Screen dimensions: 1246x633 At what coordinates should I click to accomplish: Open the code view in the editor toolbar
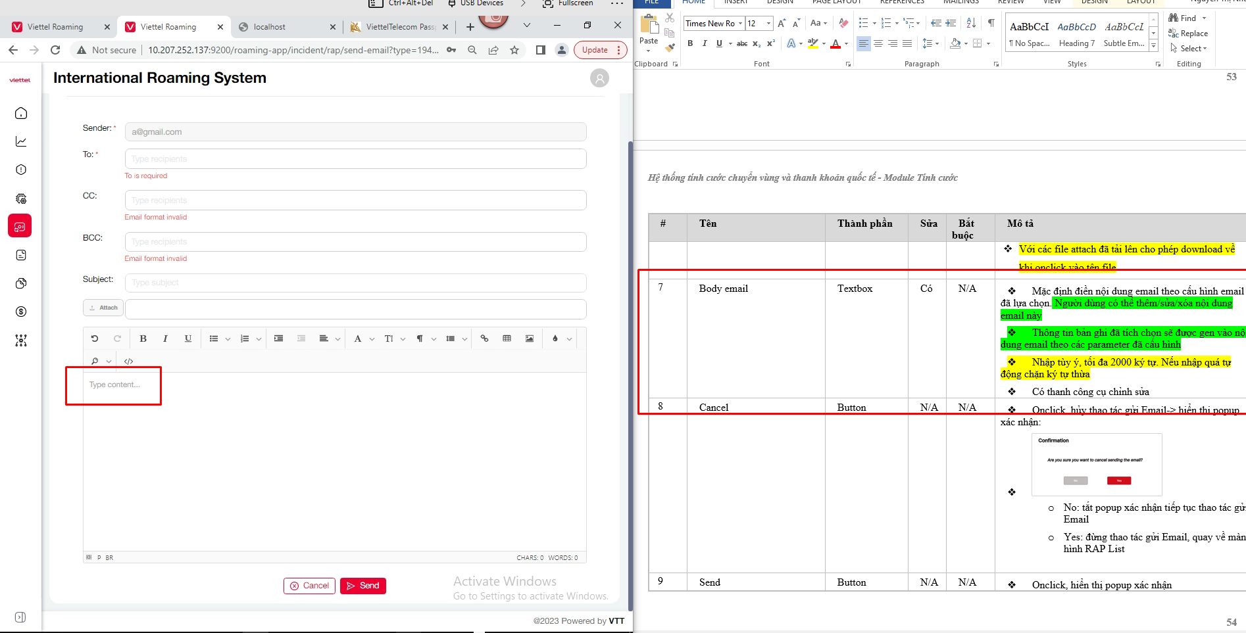click(x=129, y=361)
